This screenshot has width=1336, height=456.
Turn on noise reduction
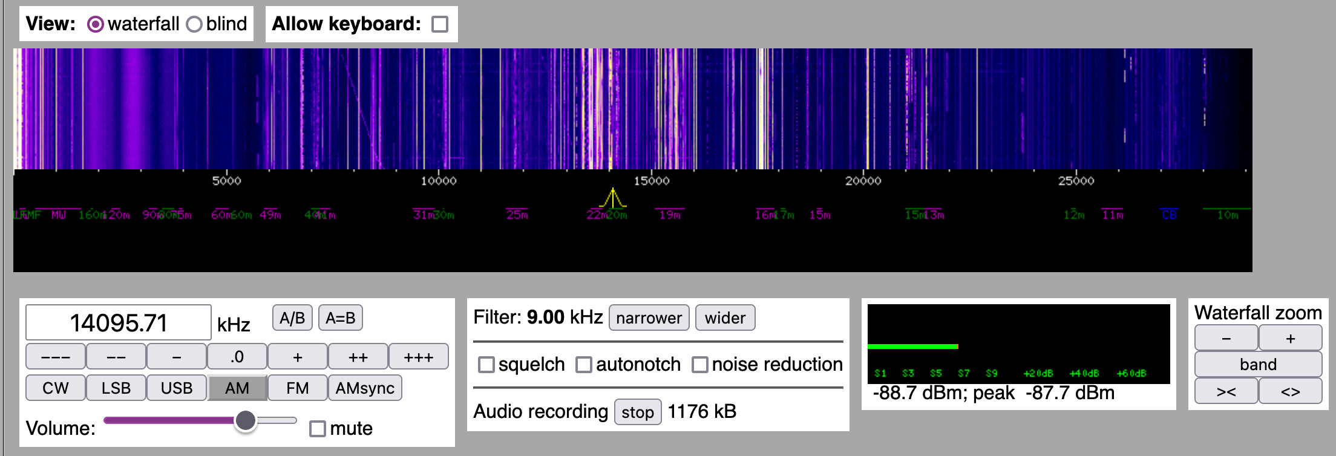[x=699, y=365]
